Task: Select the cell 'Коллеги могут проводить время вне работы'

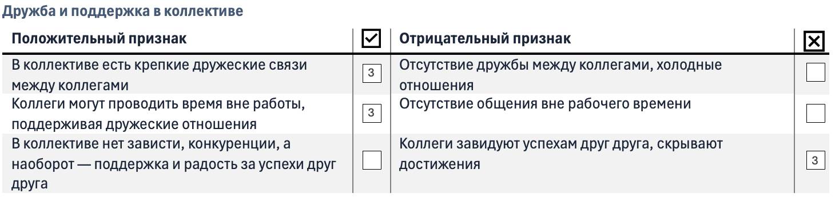Action: [x=177, y=114]
